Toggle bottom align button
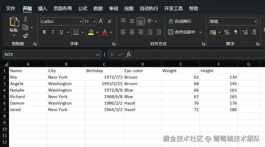Screen dimensions: 265x147 click(x=140, y=21)
